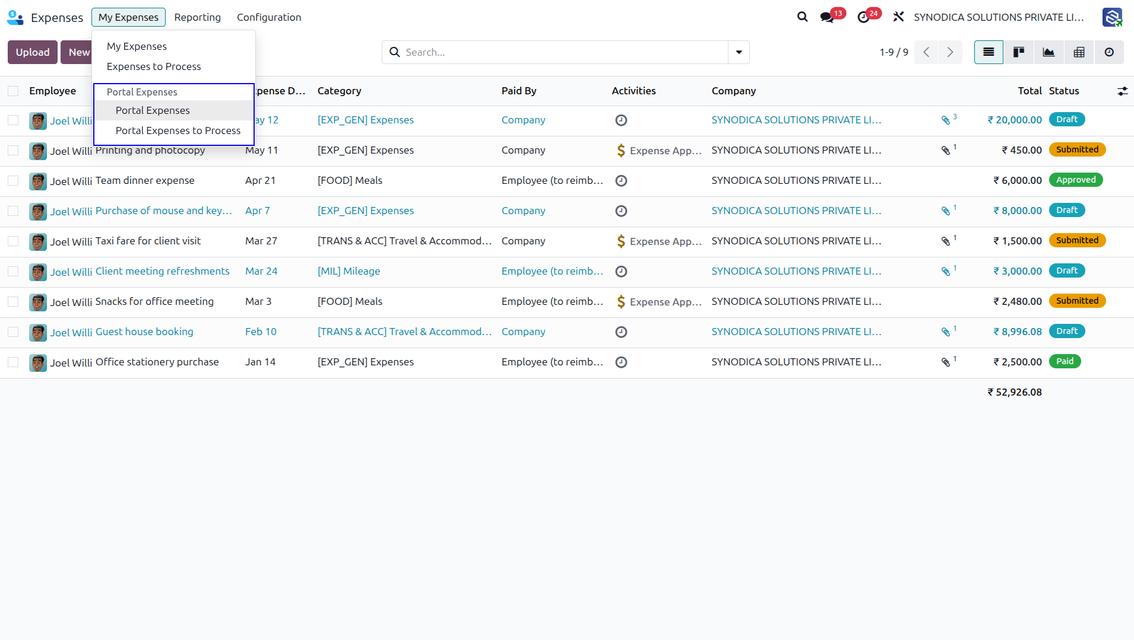Screen dimensions: 1134x640
Task: Go to next page of records
Action: point(950,52)
